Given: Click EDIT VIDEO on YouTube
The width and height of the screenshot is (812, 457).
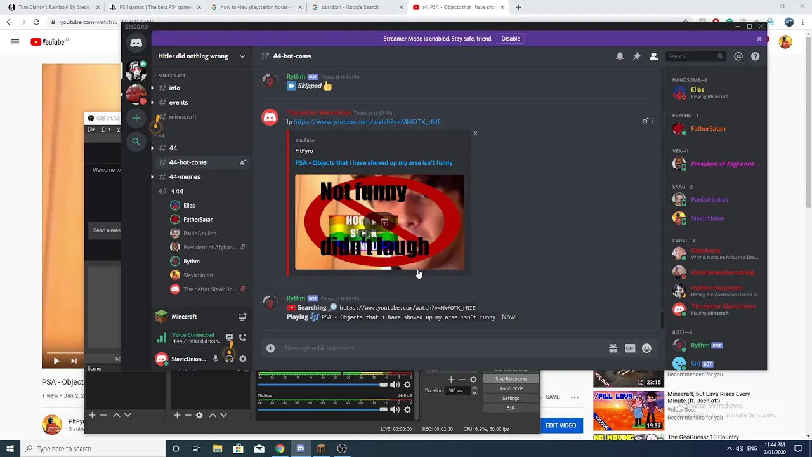Looking at the screenshot, I should 561,425.
